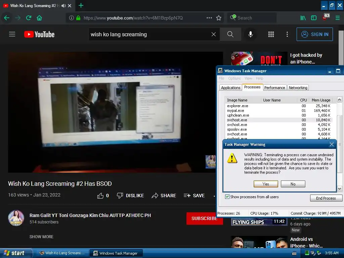Close the Task Manager Warning dialog
Viewport: 344px width, 258px height.
pos(332,144)
